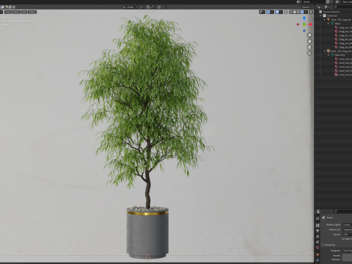Open the Object properties tab orange square
Viewport: 352px width, 264px height.
coord(318,254)
